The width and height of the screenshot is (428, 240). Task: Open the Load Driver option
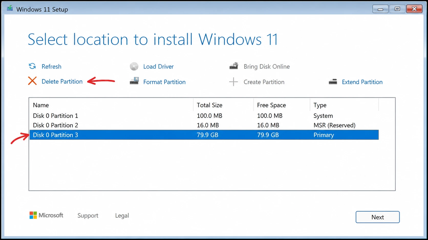click(x=158, y=67)
